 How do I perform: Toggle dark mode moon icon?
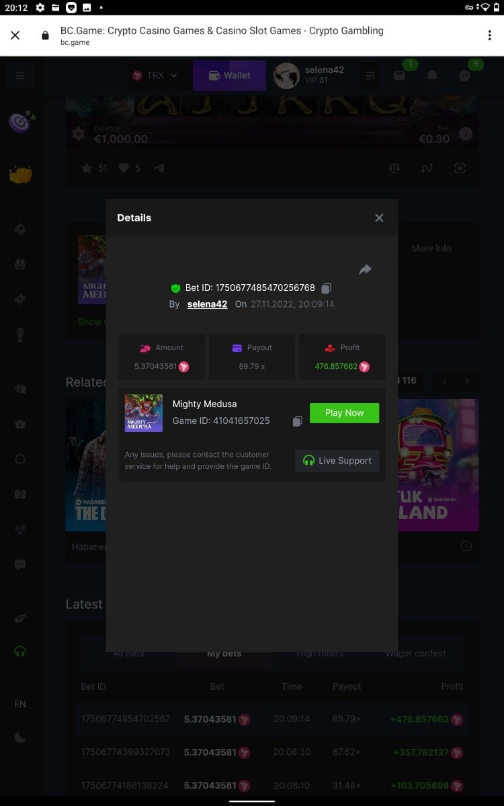click(x=20, y=737)
